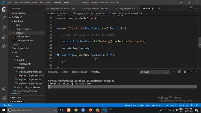Screen dimensions: 201x113
Task: Open app-routing.module.ts file
Action: (29, 87)
